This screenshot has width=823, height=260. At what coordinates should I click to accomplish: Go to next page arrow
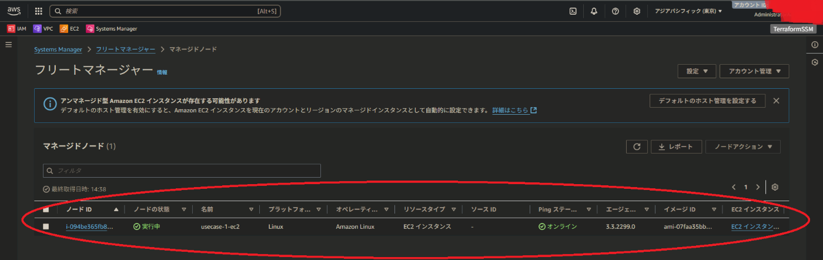[x=758, y=187]
